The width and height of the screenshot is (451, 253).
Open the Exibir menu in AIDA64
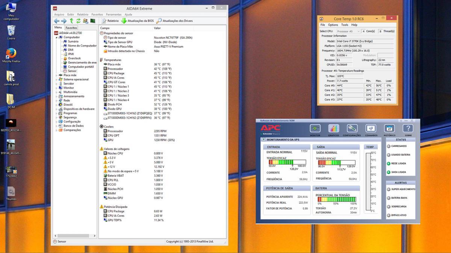71,15
